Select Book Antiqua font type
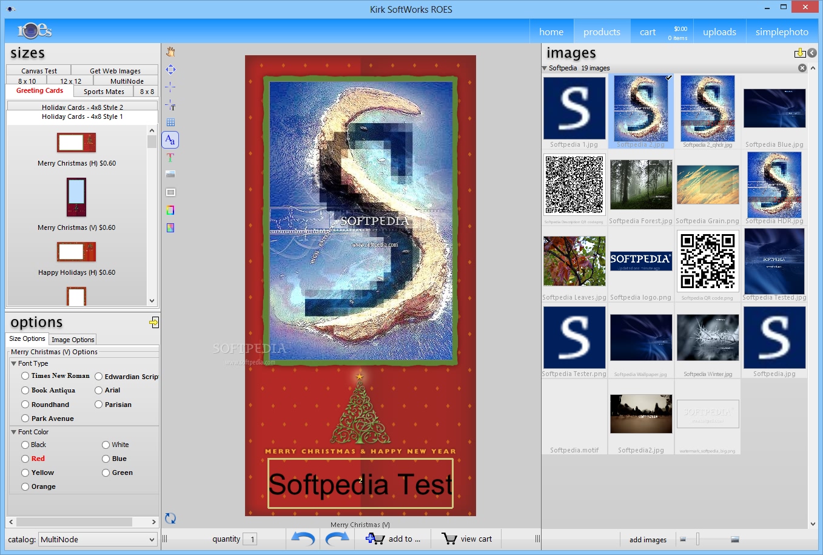Viewport: 823px width, 555px height. point(25,391)
